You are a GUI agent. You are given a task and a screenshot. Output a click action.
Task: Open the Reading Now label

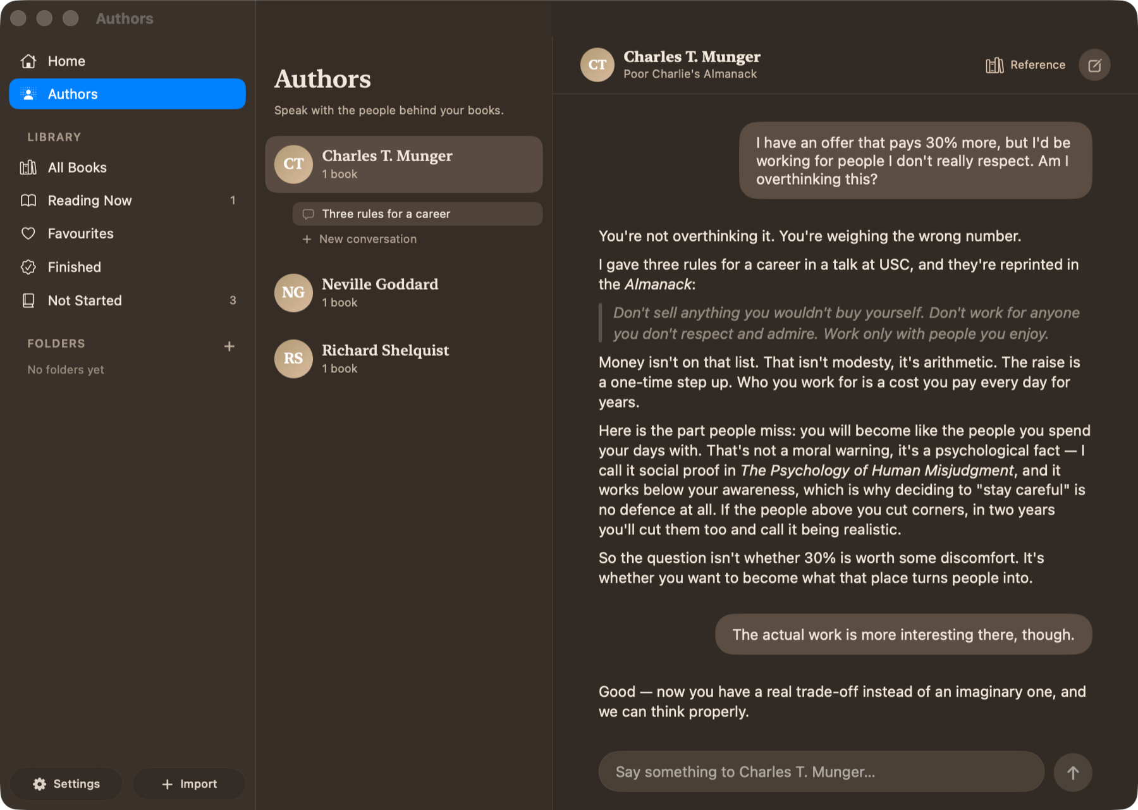[x=90, y=200]
